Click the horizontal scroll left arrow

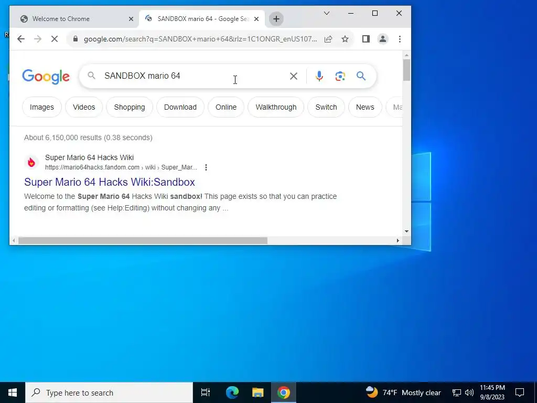(14, 240)
